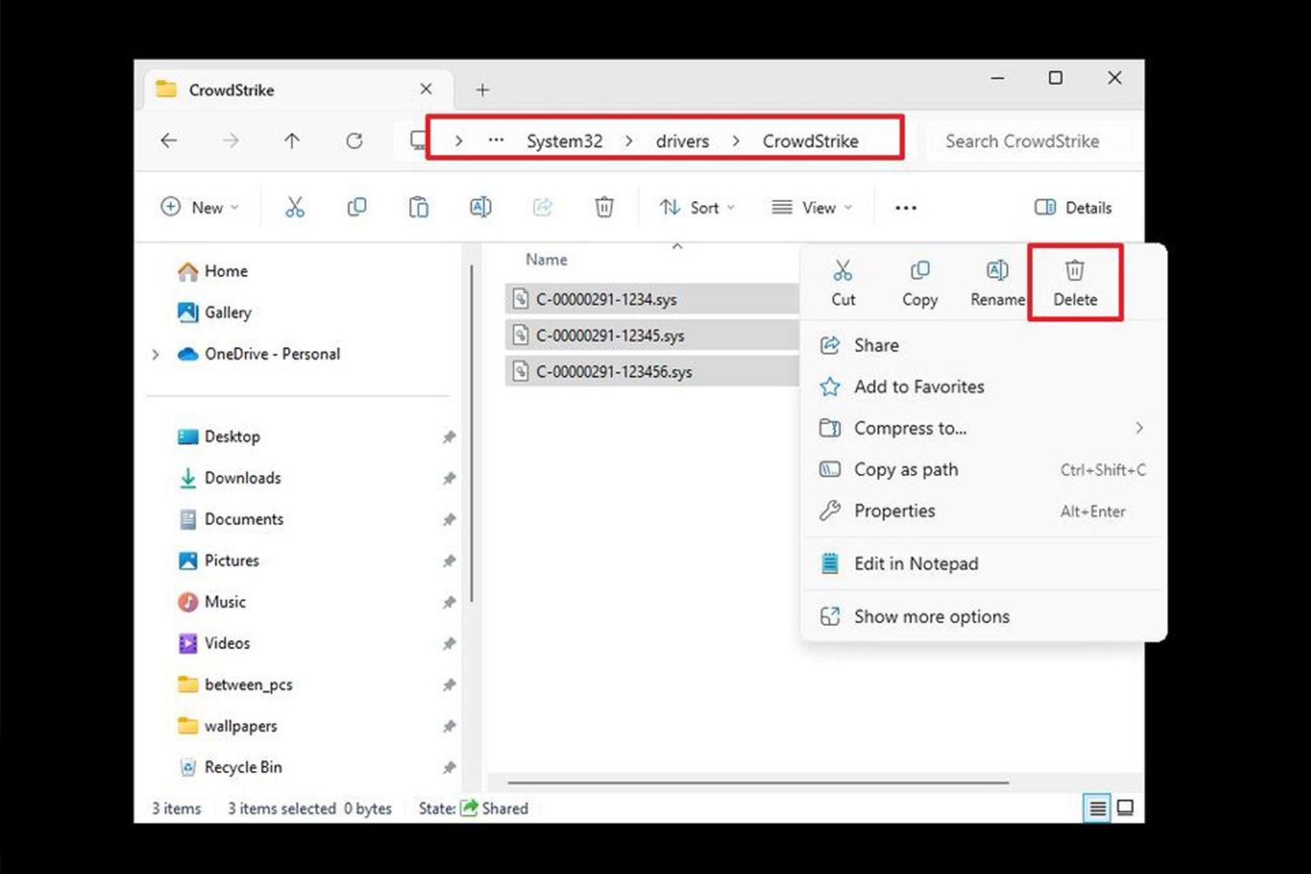Go up one folder level arrow
This screenshot has width=1311, height=874.
(292, 141)
